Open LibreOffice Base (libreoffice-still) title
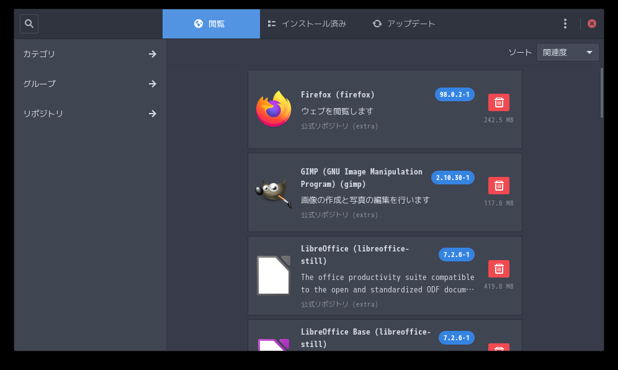This screenshot has height=370, width=618. pos(365,338)
